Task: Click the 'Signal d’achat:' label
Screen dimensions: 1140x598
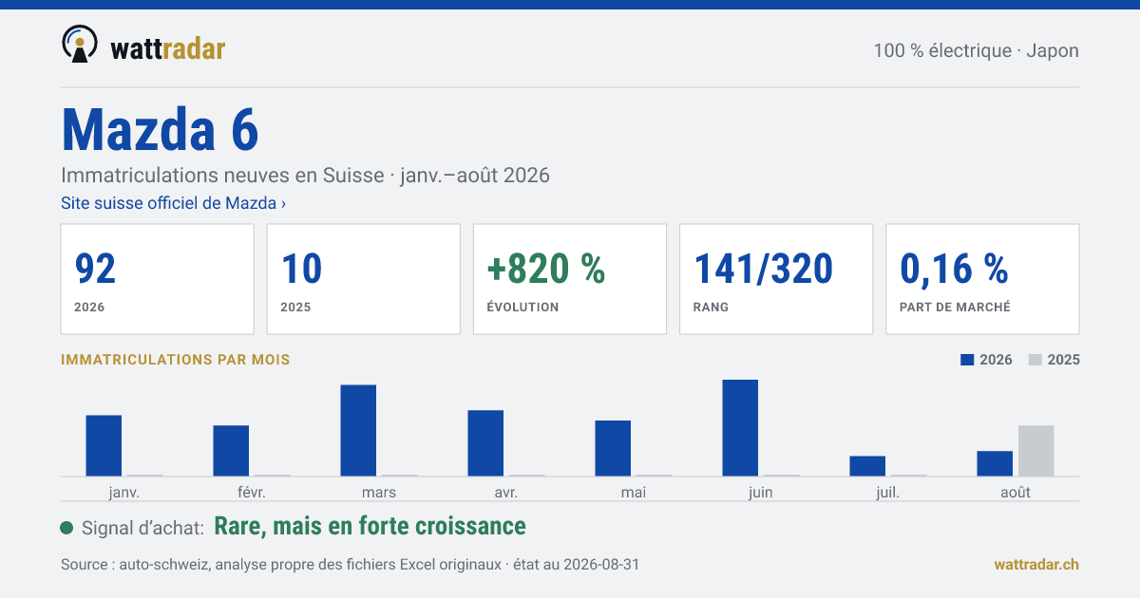Action: (x=143, y=528)
